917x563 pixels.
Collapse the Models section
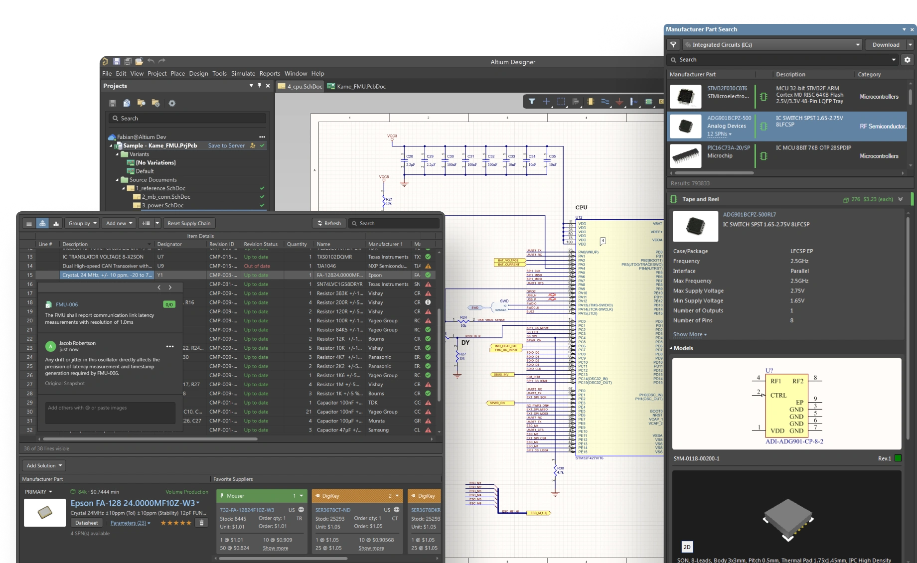(x=670, y=348)
